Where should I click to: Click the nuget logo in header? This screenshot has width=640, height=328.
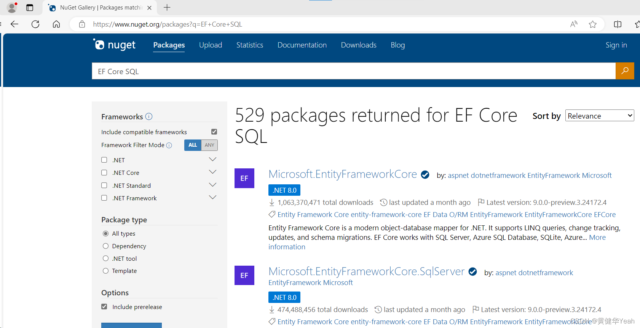tap(114, 45)
